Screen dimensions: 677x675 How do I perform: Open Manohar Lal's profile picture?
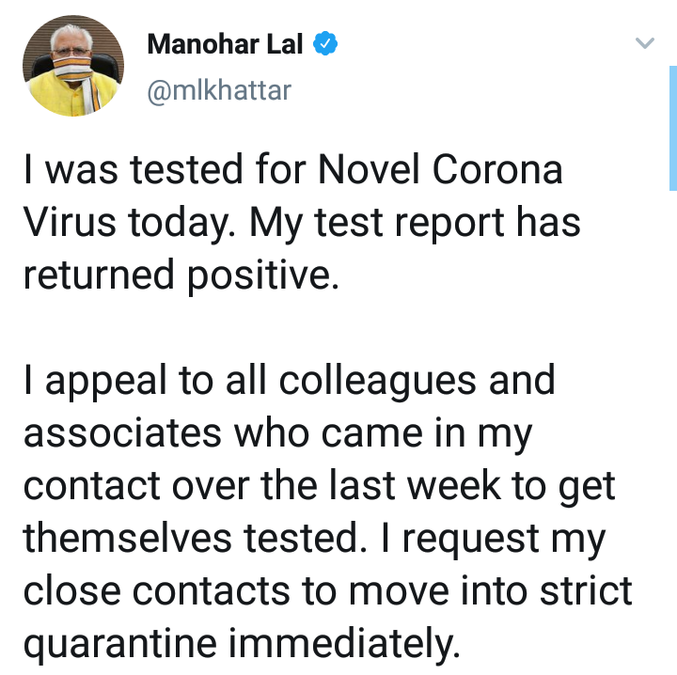(72, 66)
